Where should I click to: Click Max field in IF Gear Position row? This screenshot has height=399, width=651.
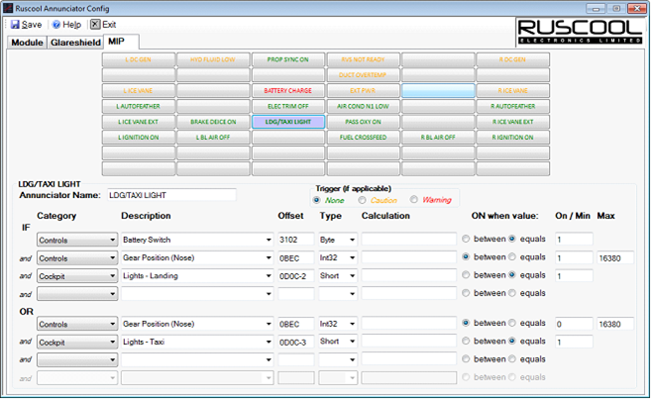[615, 258]
